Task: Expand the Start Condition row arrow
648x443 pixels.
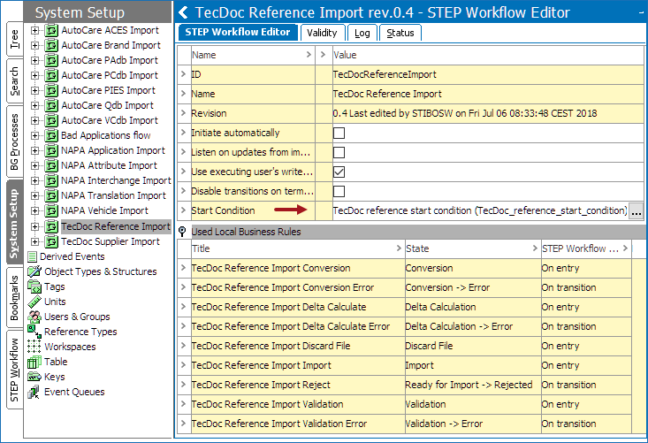Action: tap(184, 210)
